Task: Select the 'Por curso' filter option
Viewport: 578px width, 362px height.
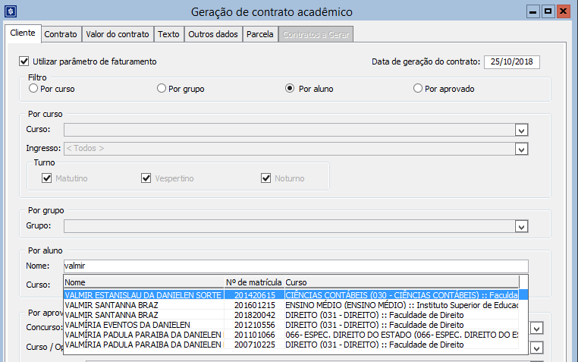Action: (x=33, y=89)
